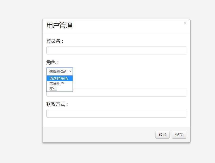Focus the 联系方式 text input
215x163 pixels.
coord(116,114)
